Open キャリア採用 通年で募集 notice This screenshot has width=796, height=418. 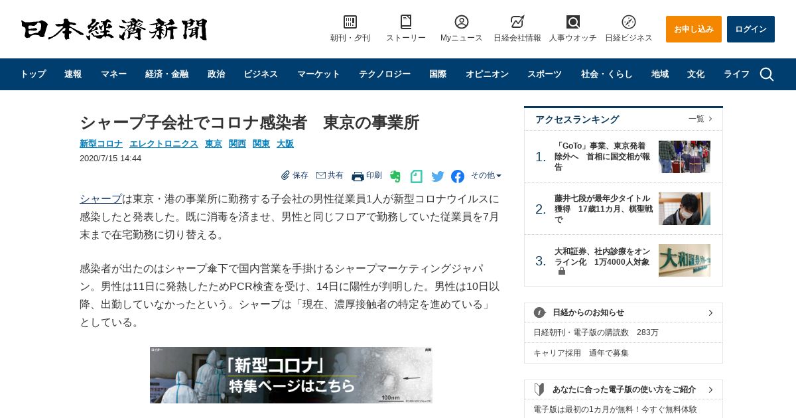pos(580,353)
